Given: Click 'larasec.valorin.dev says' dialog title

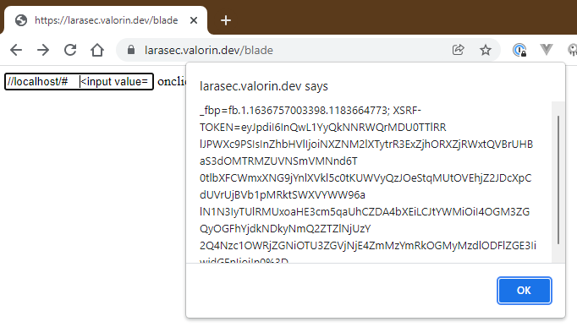Looking at the screenshot, I should click(x=263, y=86).
